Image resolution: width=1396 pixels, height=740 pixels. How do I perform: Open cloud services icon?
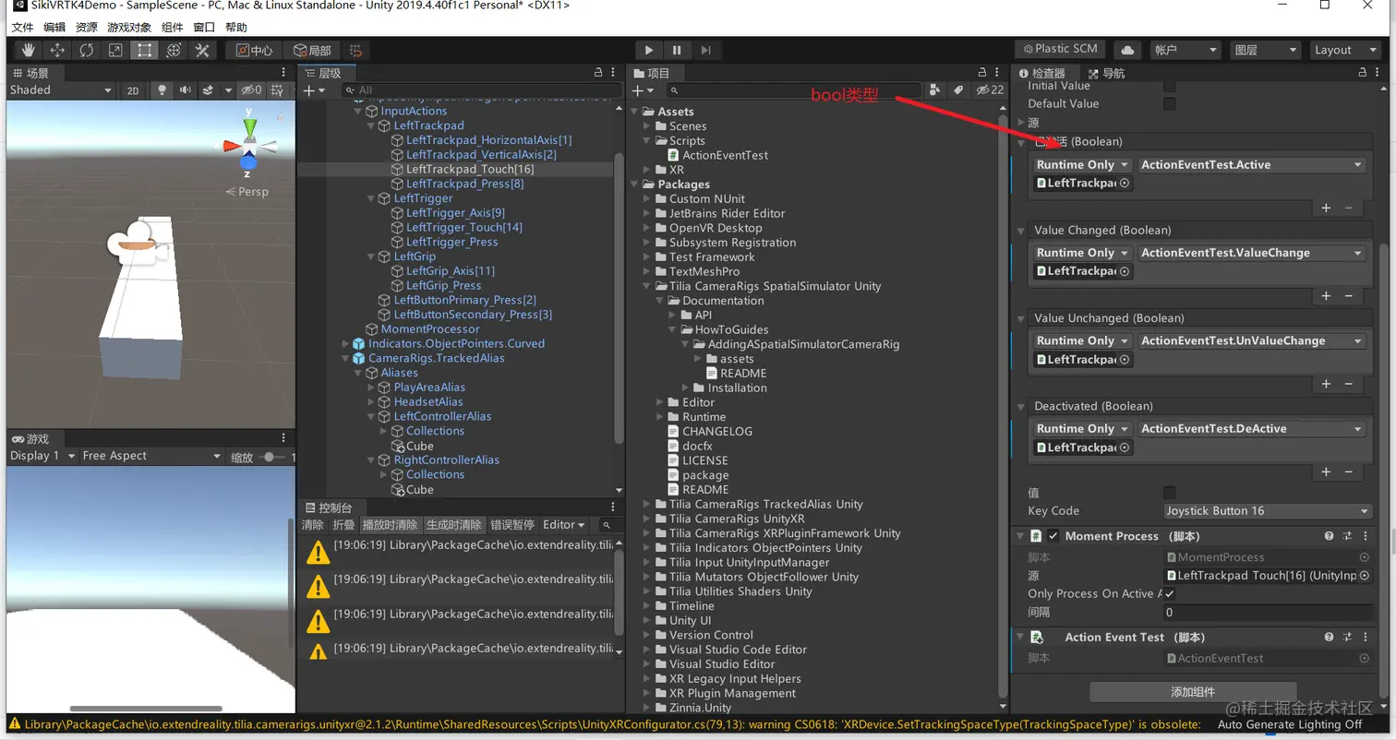pos(1127,50)
